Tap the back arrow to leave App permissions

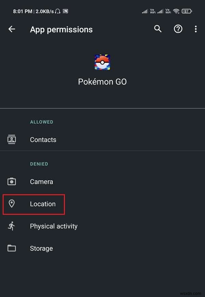(12, 29)
